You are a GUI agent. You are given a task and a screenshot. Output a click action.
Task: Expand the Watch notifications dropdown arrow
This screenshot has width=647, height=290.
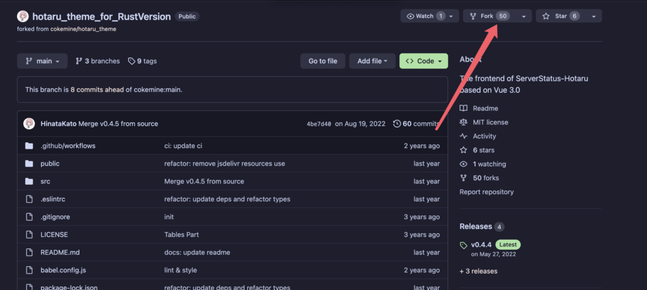point(451,16)
